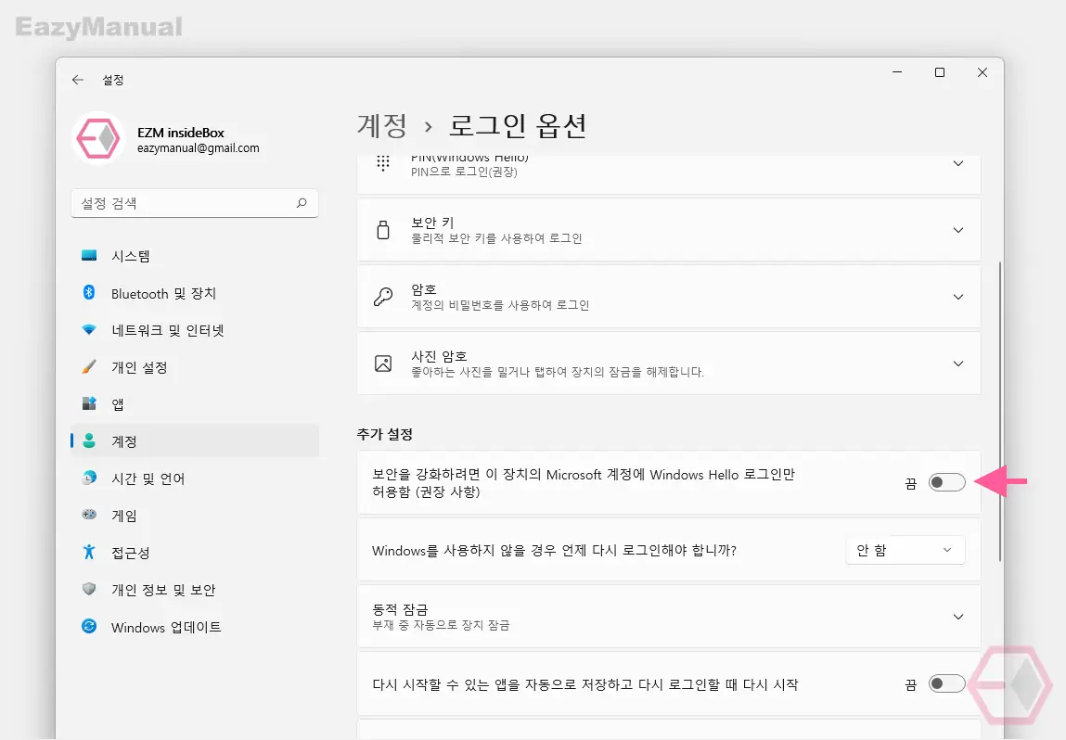Click 부재 중 자동으로 장치 잠금 description
The image size is (1066, 740).
[441, 625]
